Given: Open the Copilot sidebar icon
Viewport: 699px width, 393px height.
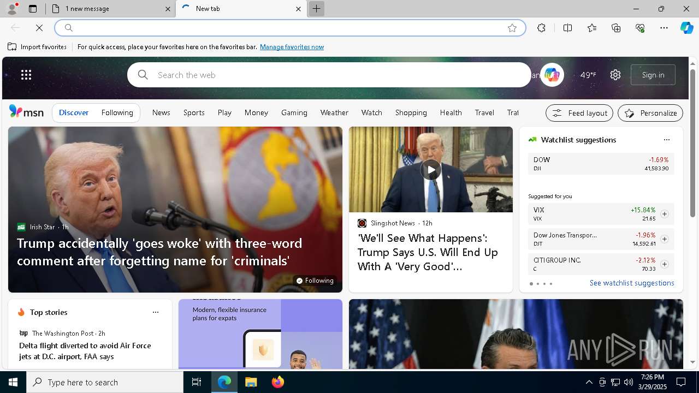Looking at the screenshot, I should coord(686,28).
